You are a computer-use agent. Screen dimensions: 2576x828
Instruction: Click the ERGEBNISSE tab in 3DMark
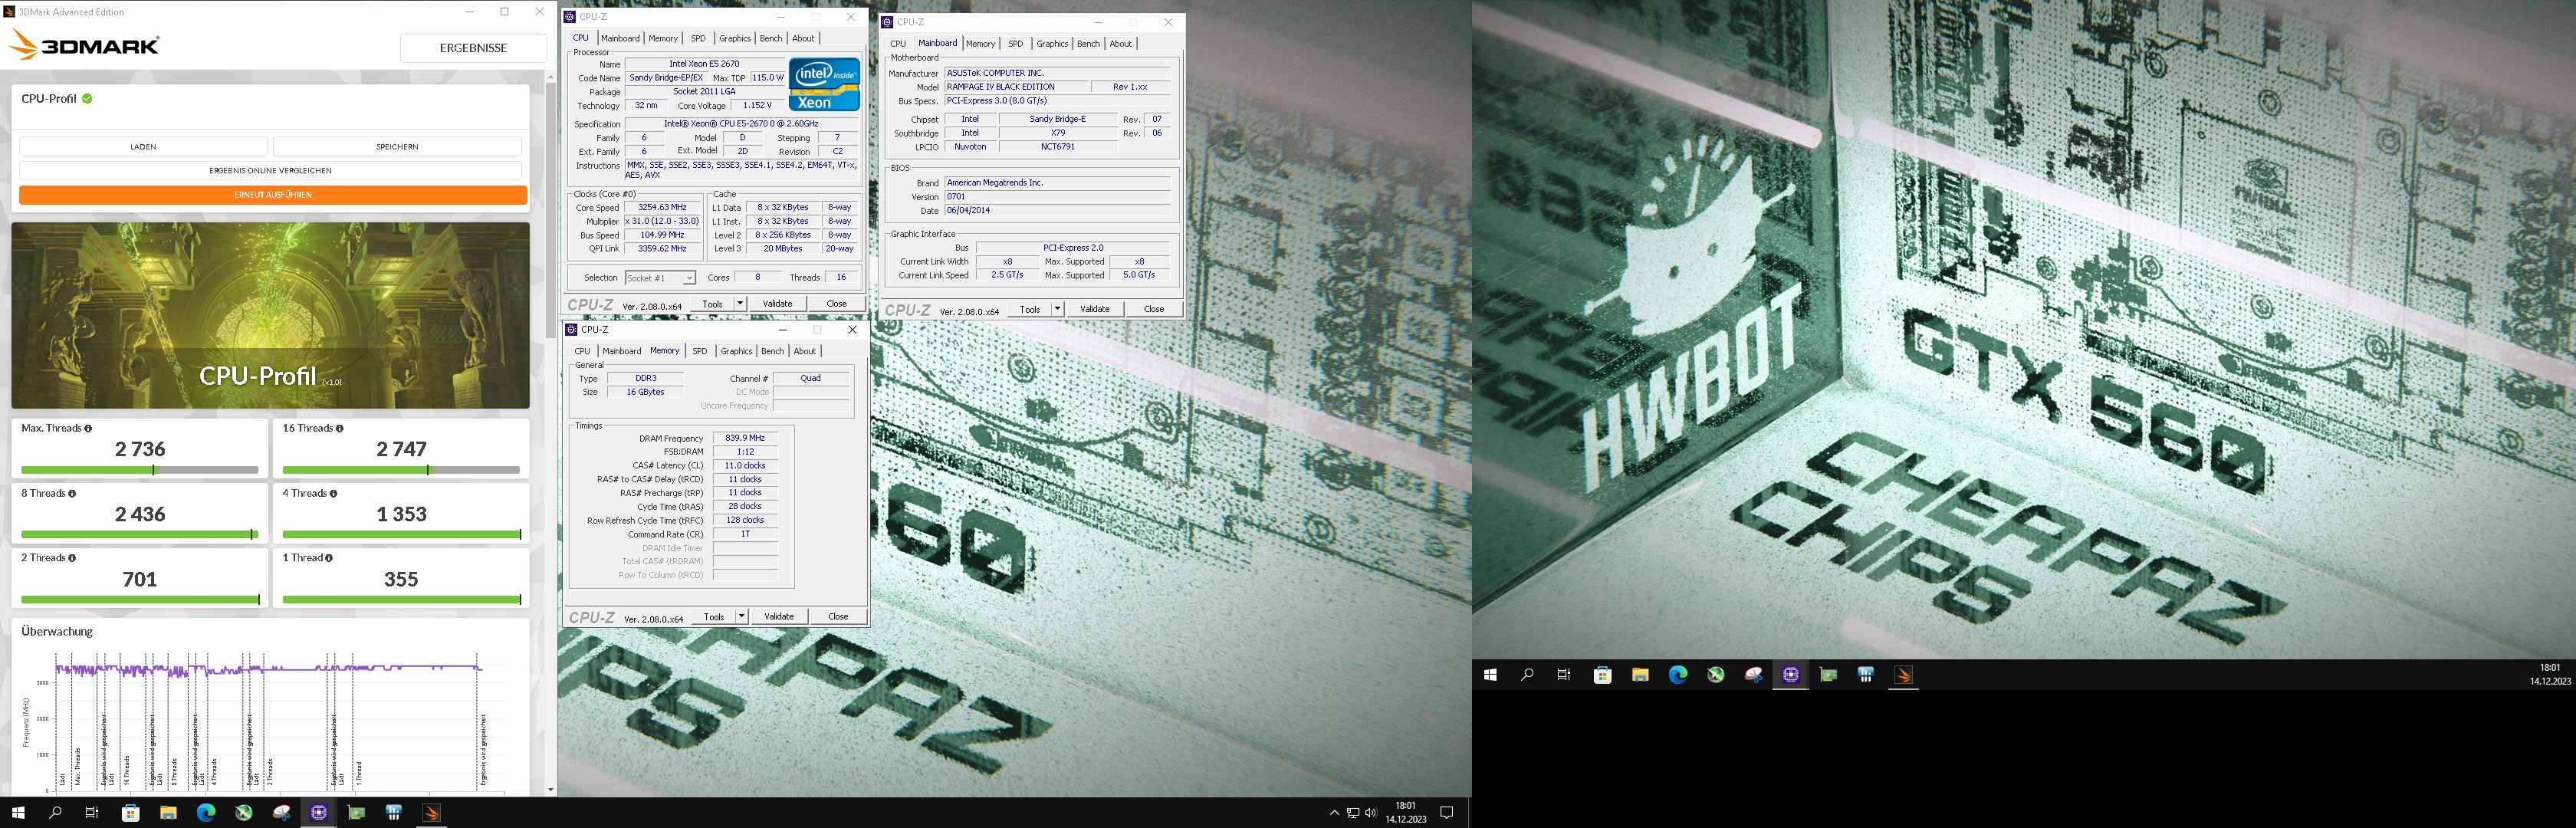(473, 48)
